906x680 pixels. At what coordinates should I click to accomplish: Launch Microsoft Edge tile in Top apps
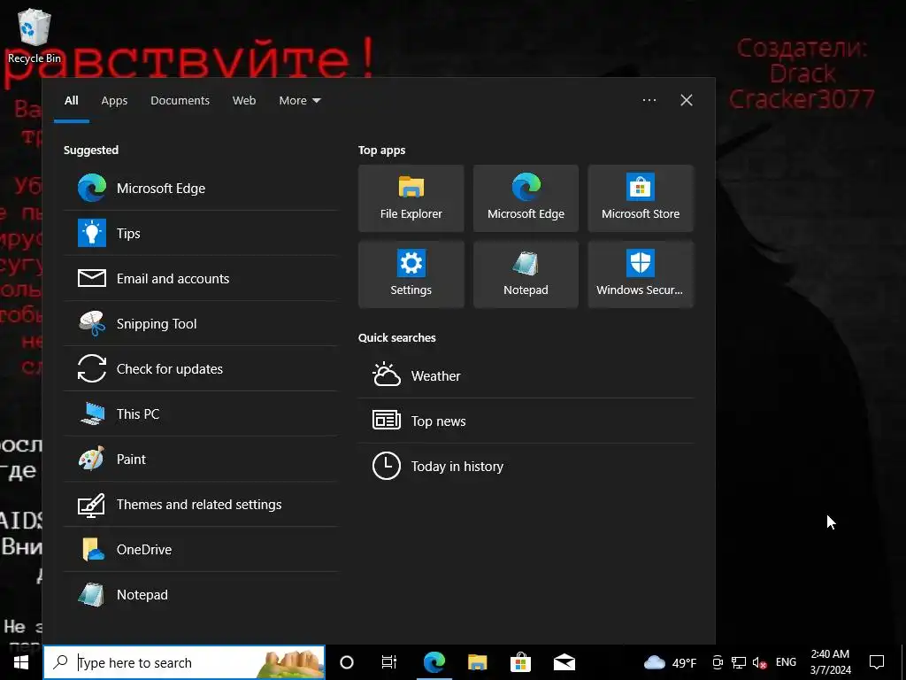pyautogui.click(x=526, y=198)
